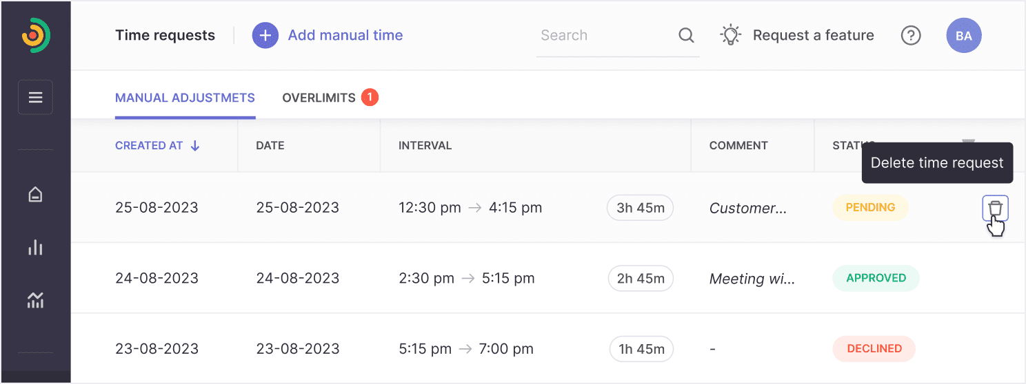
Task: Click the Approved status badge
Action: point(876,278)
